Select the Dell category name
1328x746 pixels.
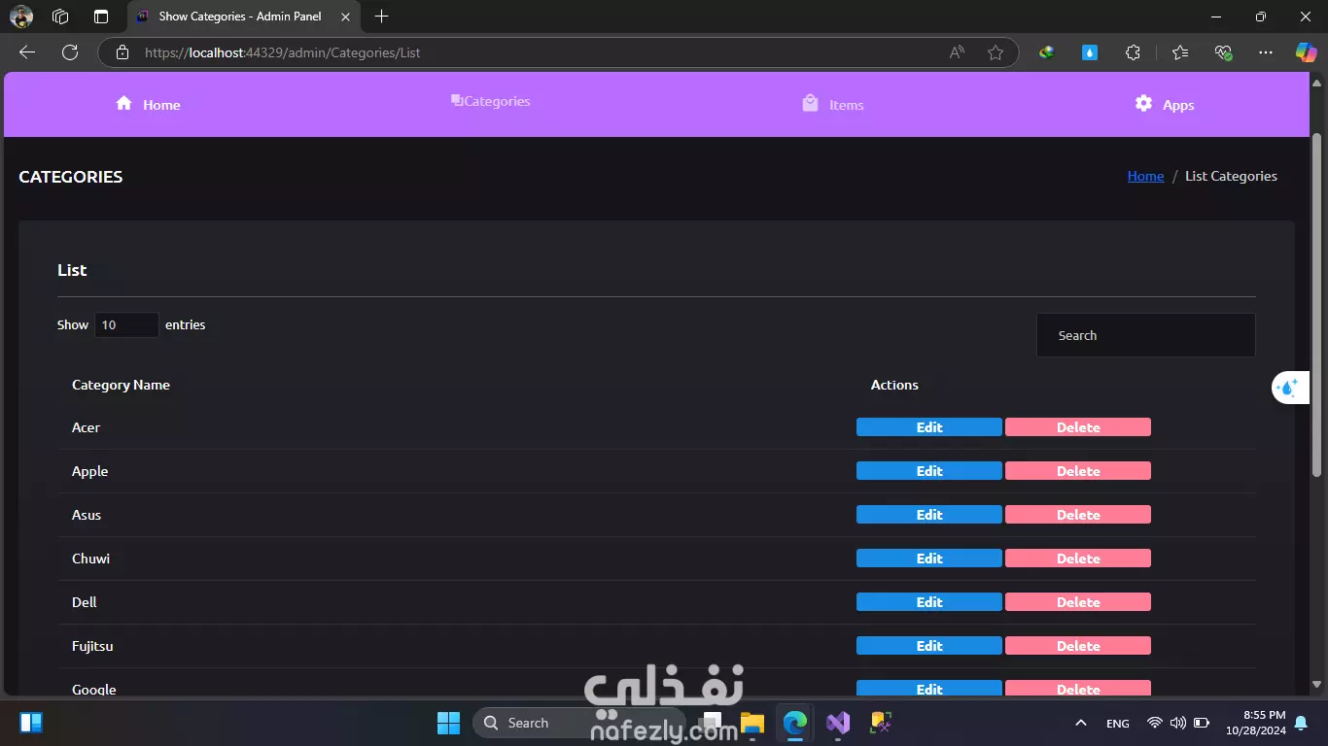[85, 602]
